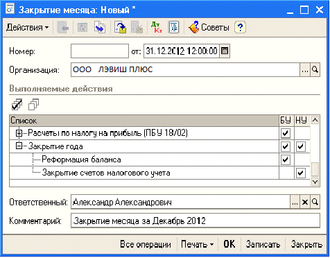Viewport: 330px width, 258px height.
Task: Click the greyed-out left arrow document icon in toolbar
Action: (x=63, y=28)
